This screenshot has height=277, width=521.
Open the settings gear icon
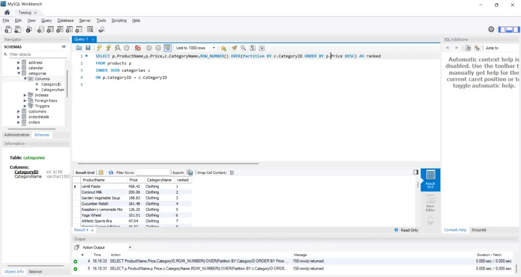(491, 30)
